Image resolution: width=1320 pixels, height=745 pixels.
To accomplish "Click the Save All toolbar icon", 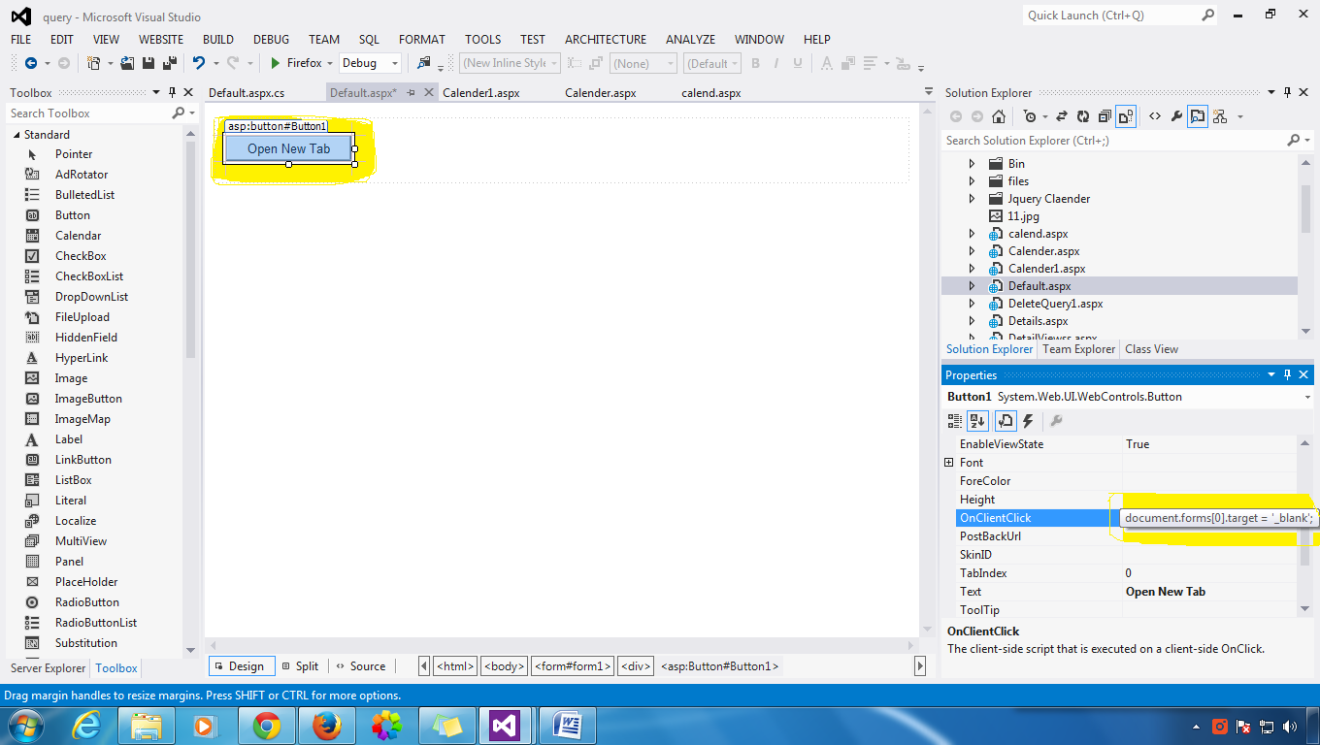I will pos(169,63).
